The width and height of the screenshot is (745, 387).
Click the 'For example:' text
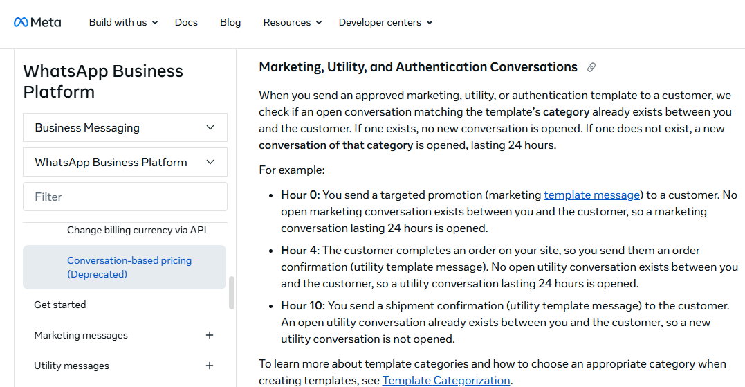[292, 170]
